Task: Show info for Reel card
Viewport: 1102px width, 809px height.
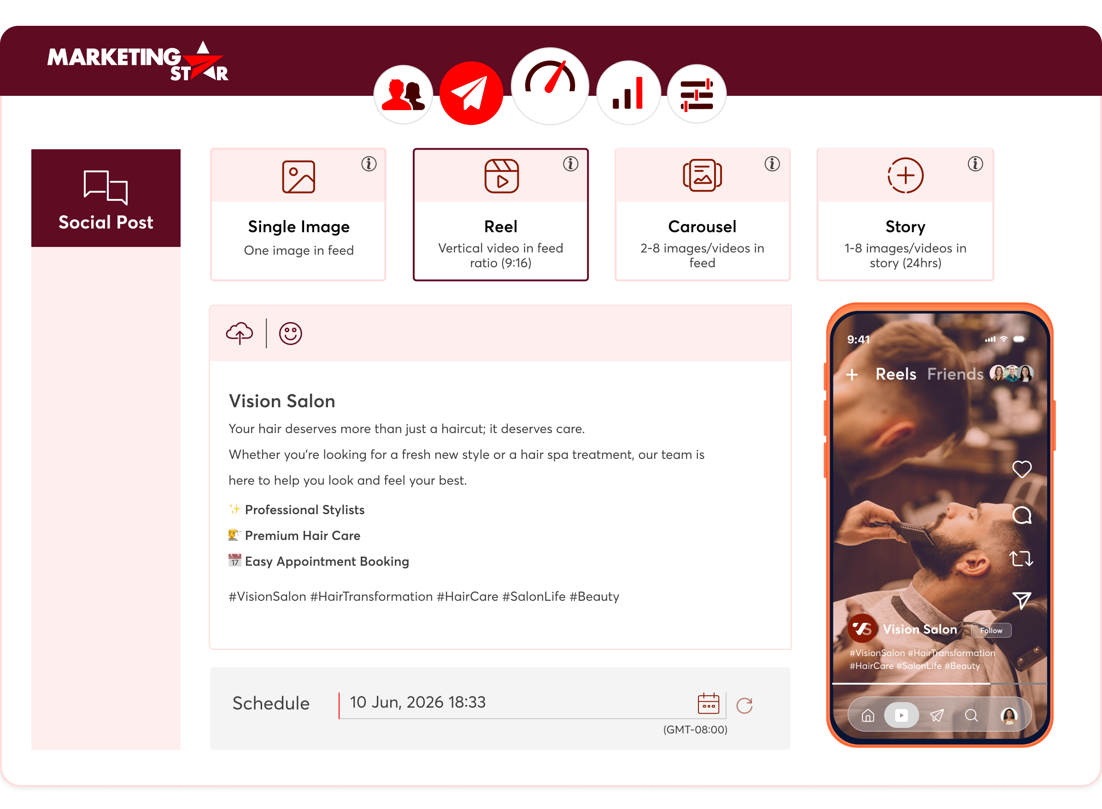Action: [570, 164]
